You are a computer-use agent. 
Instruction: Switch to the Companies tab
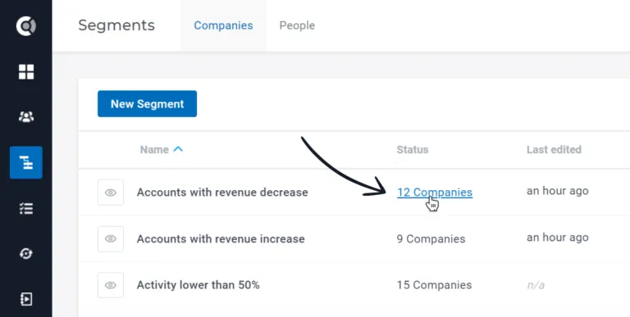click(223, 25)
